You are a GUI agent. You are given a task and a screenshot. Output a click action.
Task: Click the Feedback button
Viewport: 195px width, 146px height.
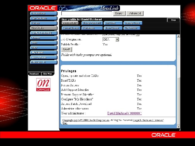tap(34, 74)
